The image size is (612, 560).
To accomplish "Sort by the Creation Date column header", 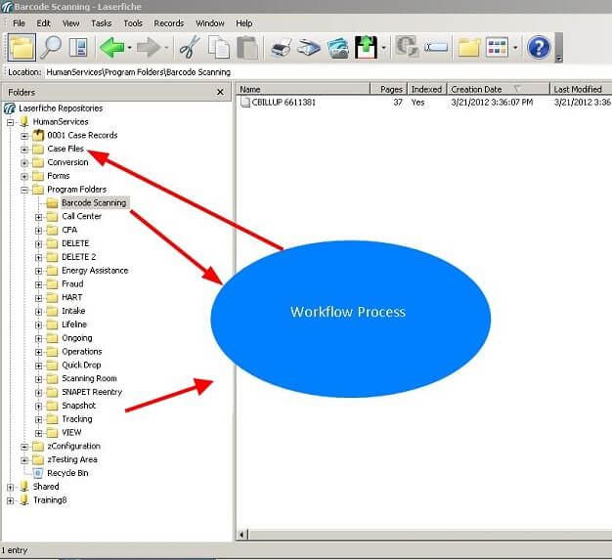I will 498,89.
